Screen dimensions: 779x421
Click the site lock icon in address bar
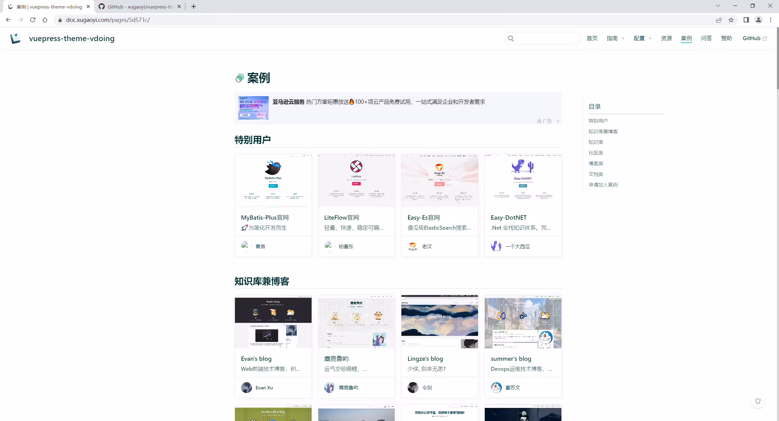coord(60,20)
